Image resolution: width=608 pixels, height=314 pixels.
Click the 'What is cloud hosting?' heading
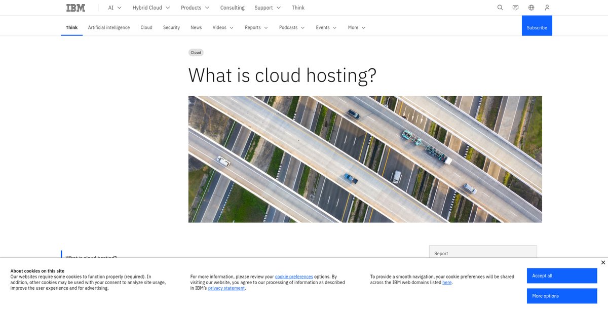click(282, 75)
